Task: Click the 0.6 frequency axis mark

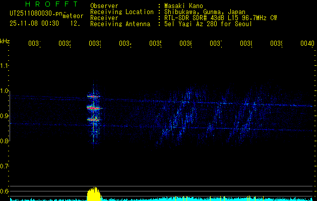Action: [5, 191]
